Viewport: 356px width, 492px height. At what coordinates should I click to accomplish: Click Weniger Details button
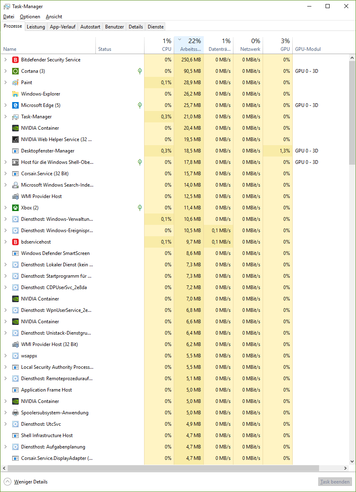(x=26, y=482)
